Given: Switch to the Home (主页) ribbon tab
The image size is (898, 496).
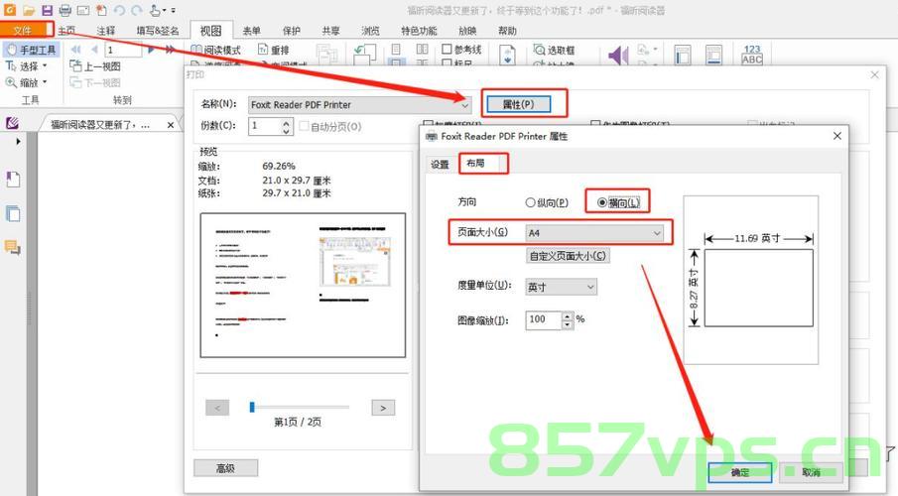Looking at the screenshot, I should [x=67, y=31].
